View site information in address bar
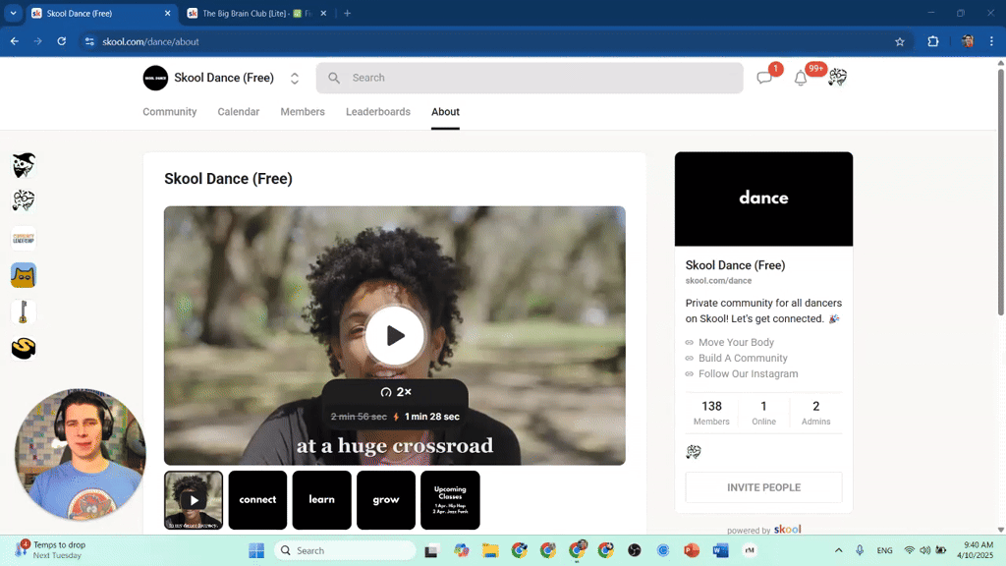Screen dimensions: 1006x566 (x=89, y=41)
